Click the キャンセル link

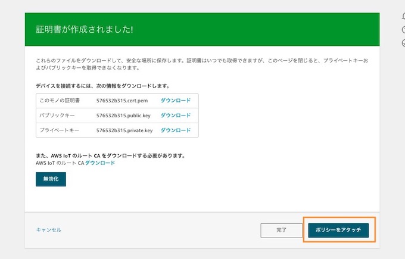click(49, 230)
